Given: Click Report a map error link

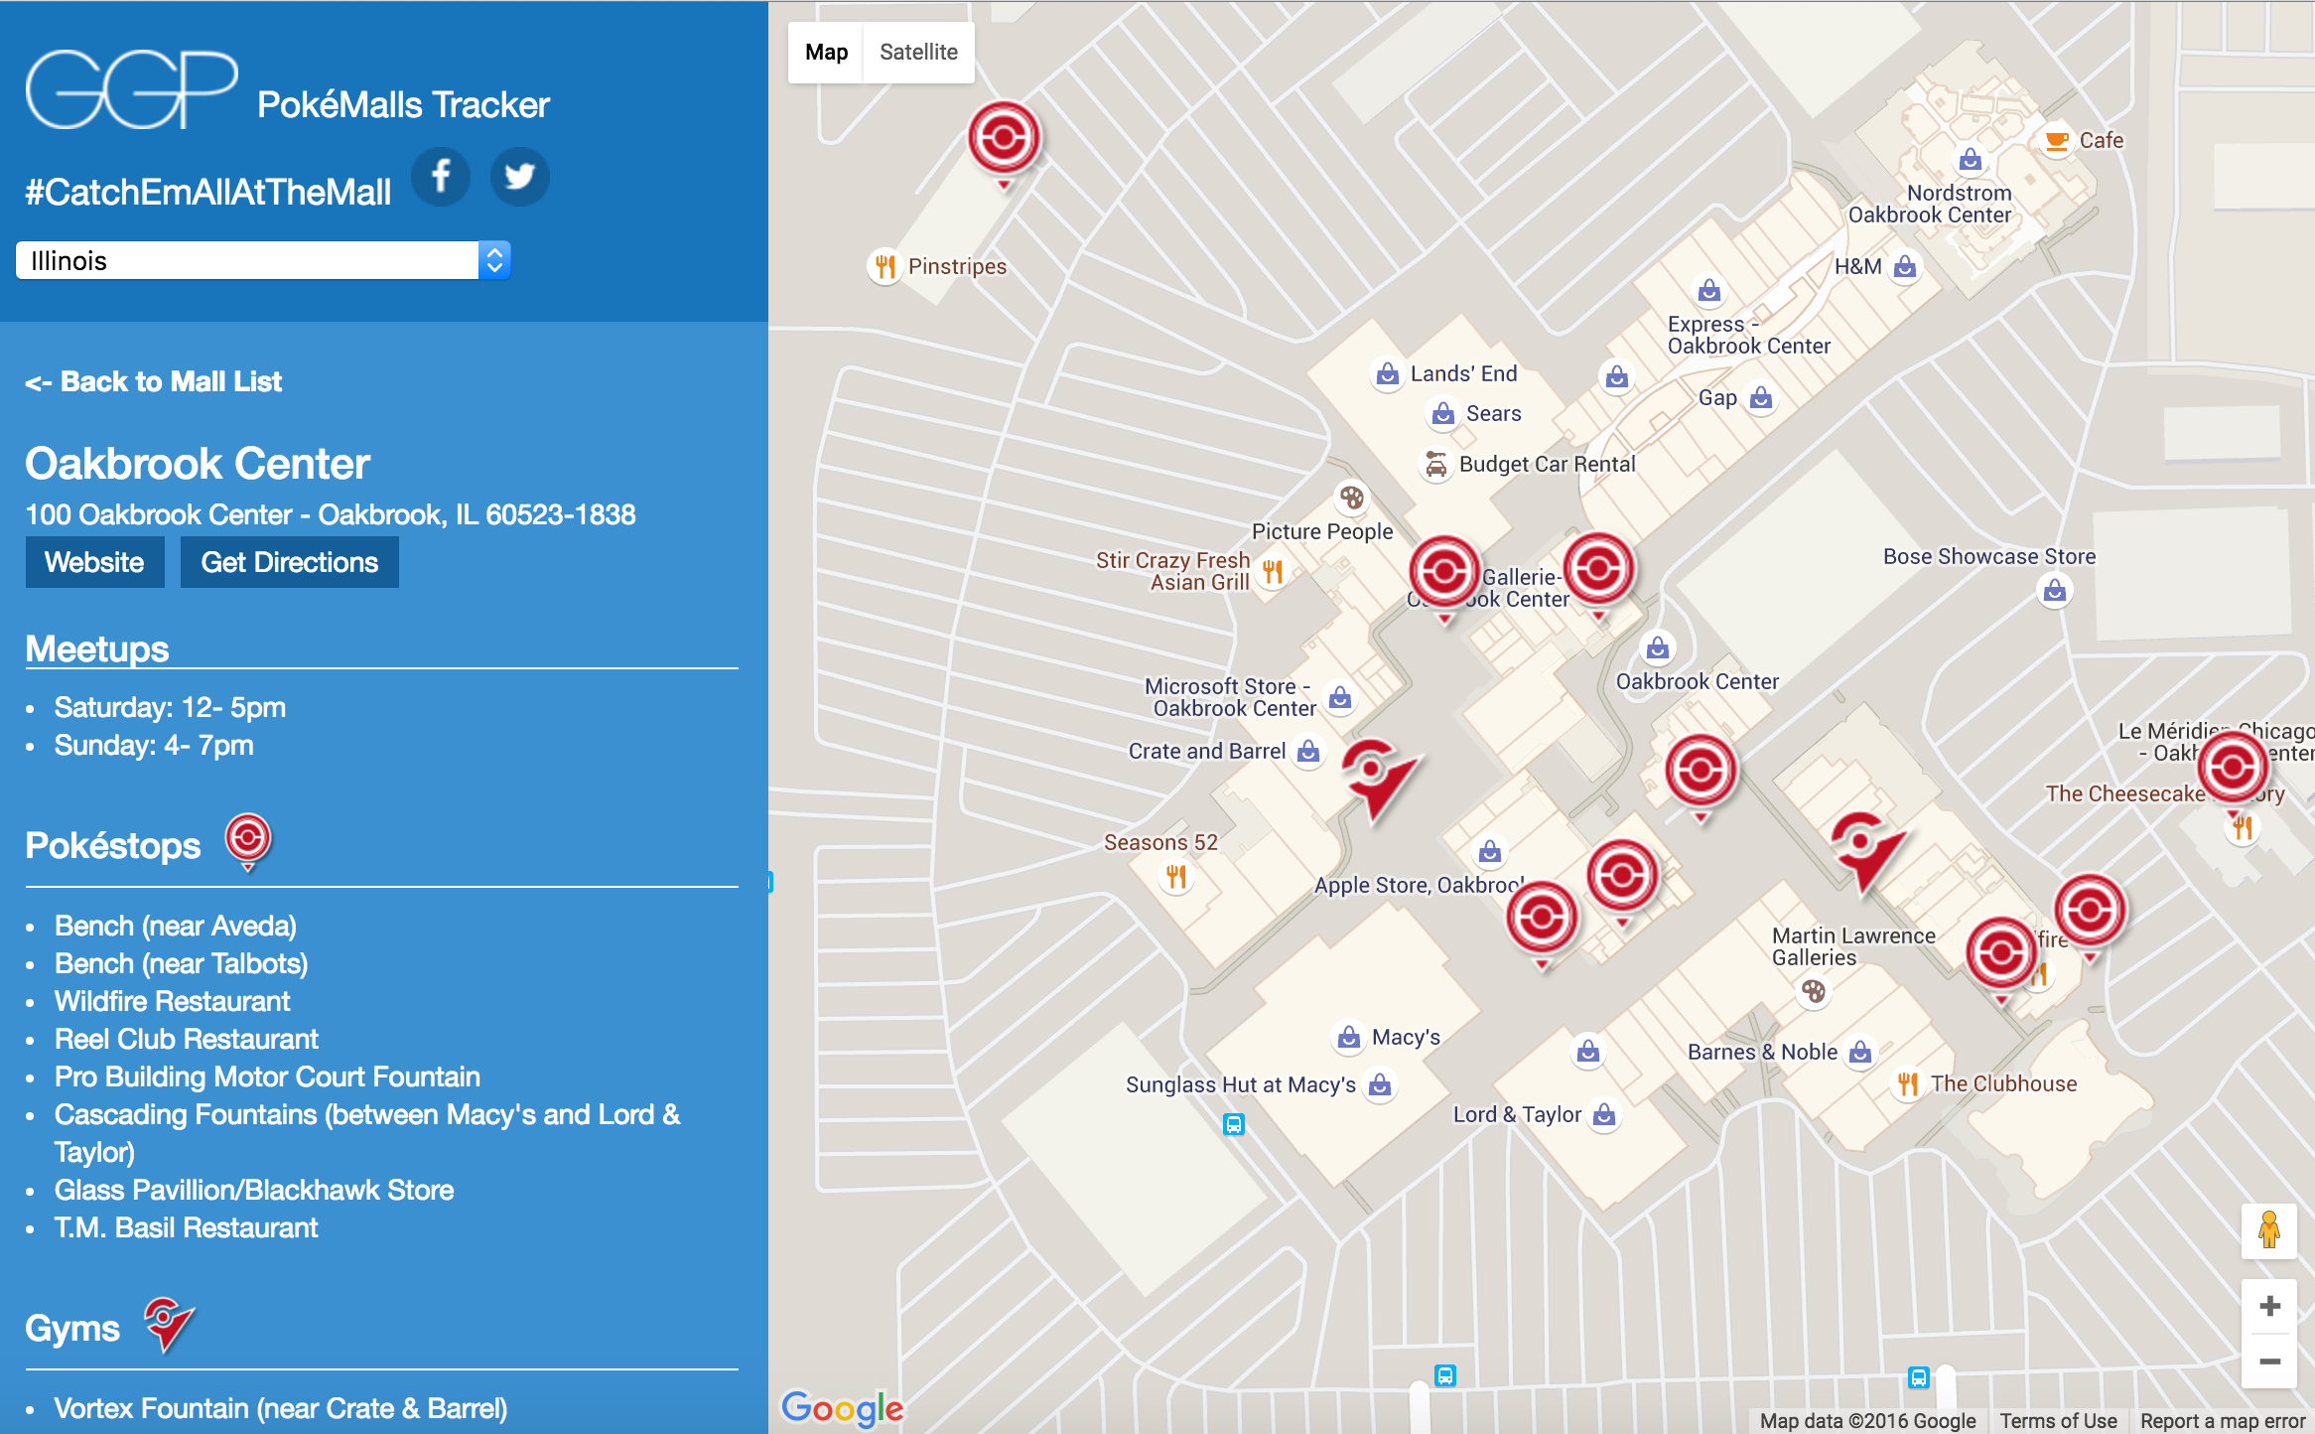Looking at the screenshot, I should coord(2222,1420).
